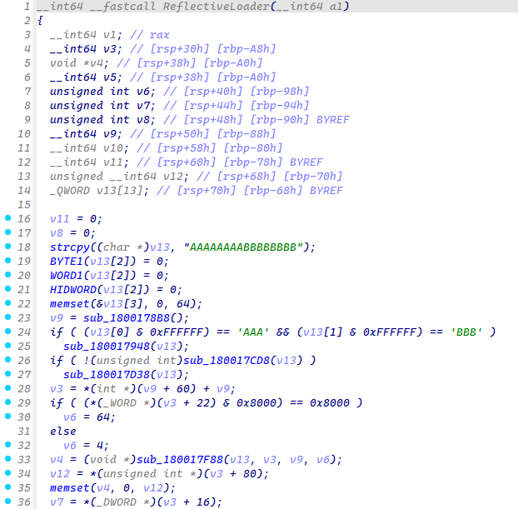
Task: Click the // rax comment
Action: pyautogui.click(x=150, y=35)
